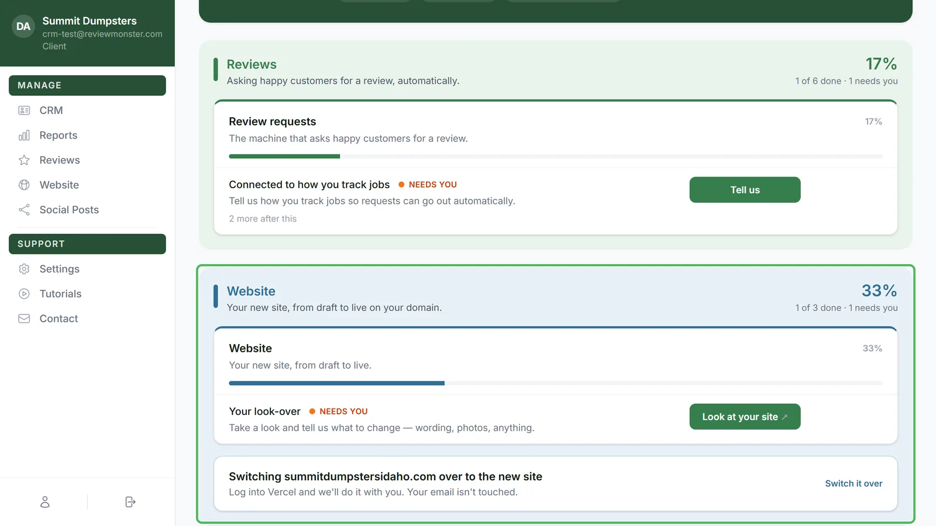Click the blue Website section heading
The image size is (936, 526).
[251, 291]
